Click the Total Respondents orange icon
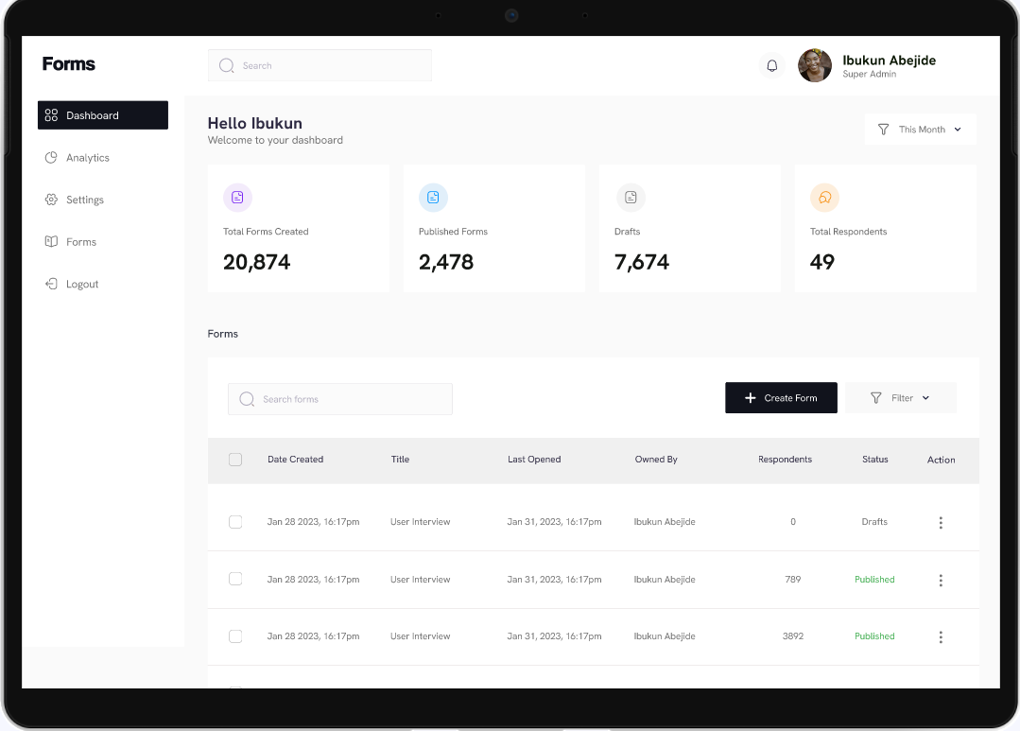This screenshot has width=1020, height=731. click(x=824, y=198)
